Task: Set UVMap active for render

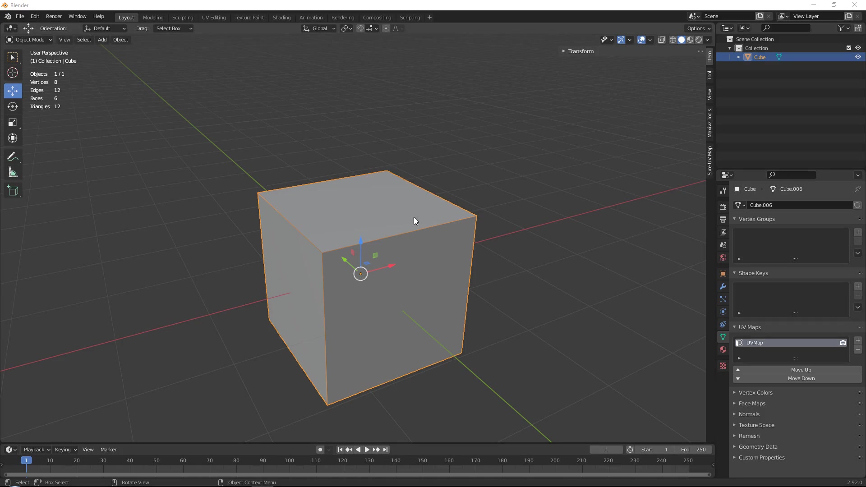Action: 843,343
